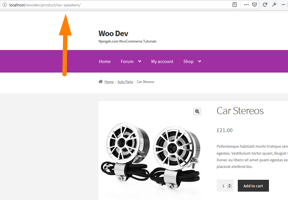Go to Home in purple navigation menu
This screenshot has width=288, height=200.
tap(105, 62)
